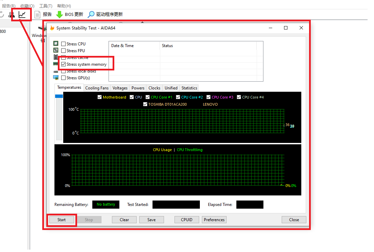Click the CPU chip icon beside Stress CPU
This screenshot has width=374, height=252.
(56, 44)
